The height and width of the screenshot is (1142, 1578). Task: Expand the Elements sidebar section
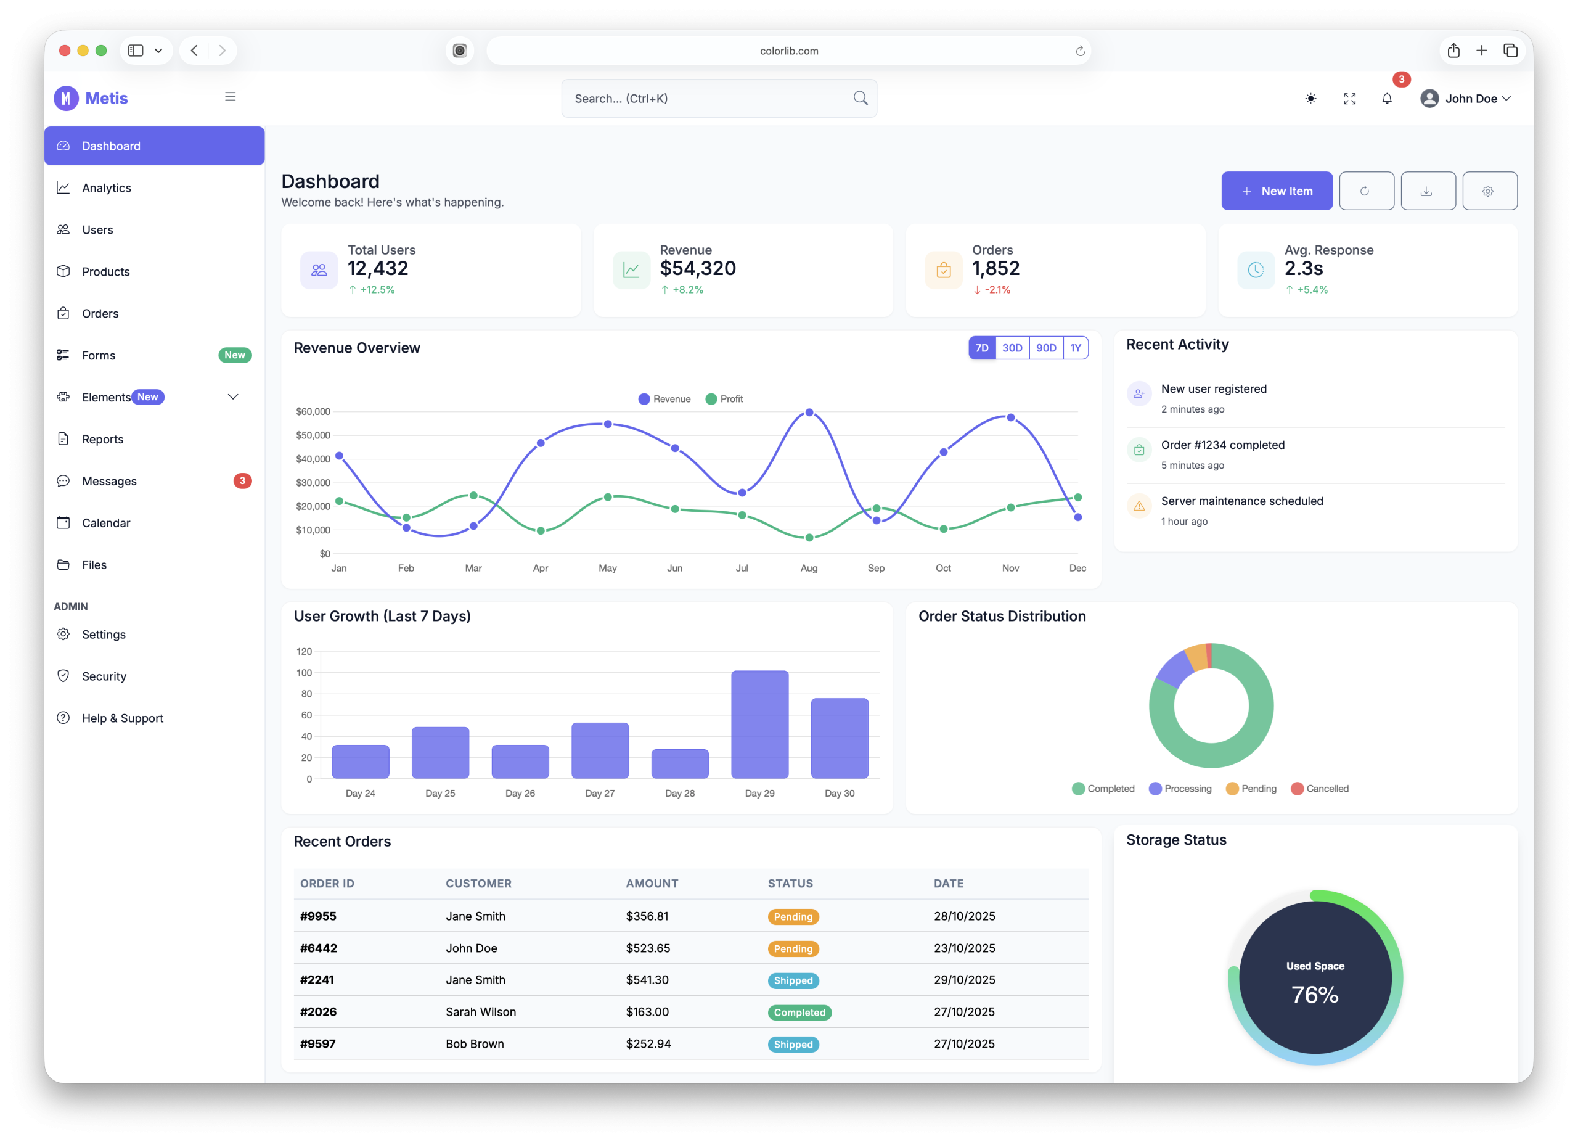click(x=233, y=396)
